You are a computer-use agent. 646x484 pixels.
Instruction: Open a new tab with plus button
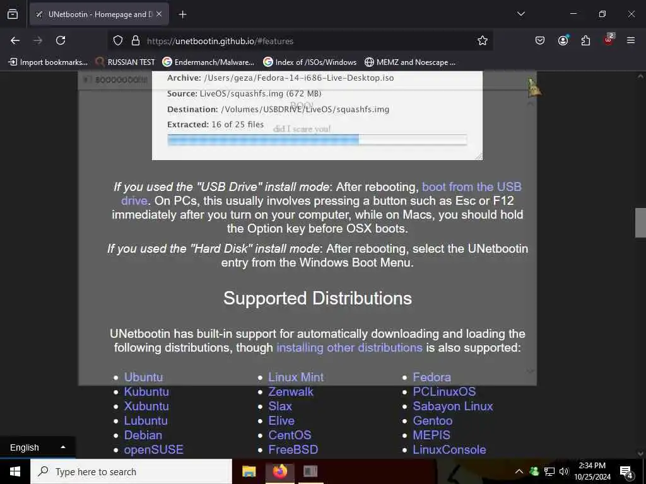coord(182,14)
